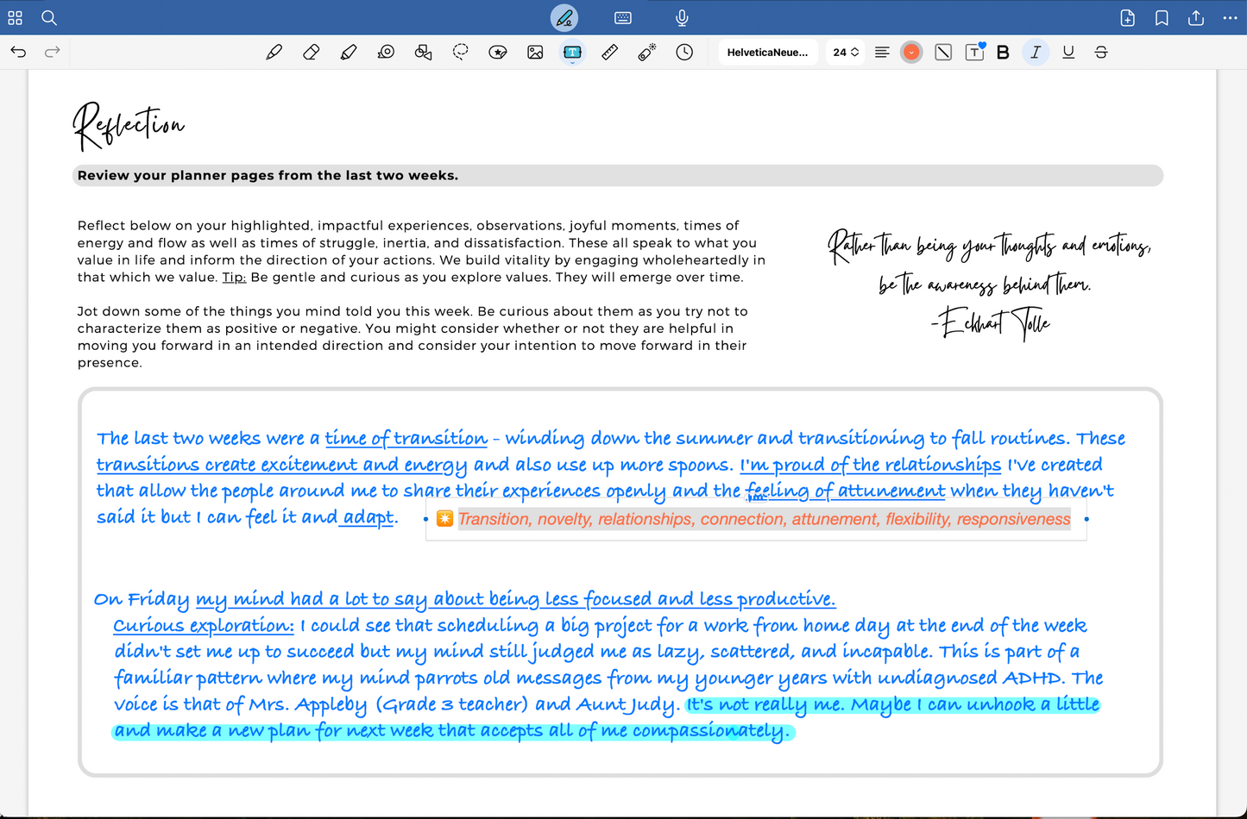Open the Shapes tool
This screenshot has height=819, width=1247.
(x=423, y=53)
